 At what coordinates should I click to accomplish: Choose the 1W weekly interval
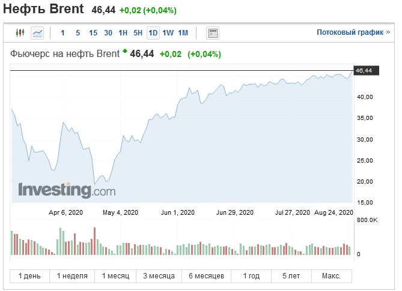click(168, 33)
